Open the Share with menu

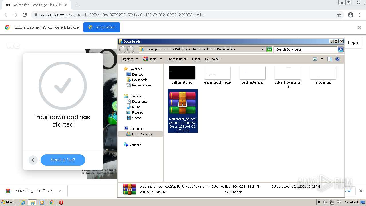pyautogui.click(x=177, y=59)
